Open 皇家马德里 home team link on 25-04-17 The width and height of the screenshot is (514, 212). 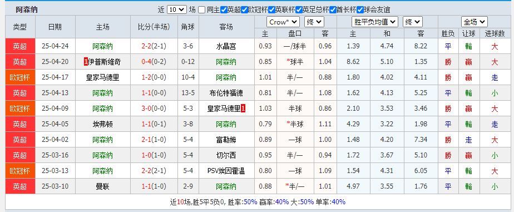[x=102, y=77]
